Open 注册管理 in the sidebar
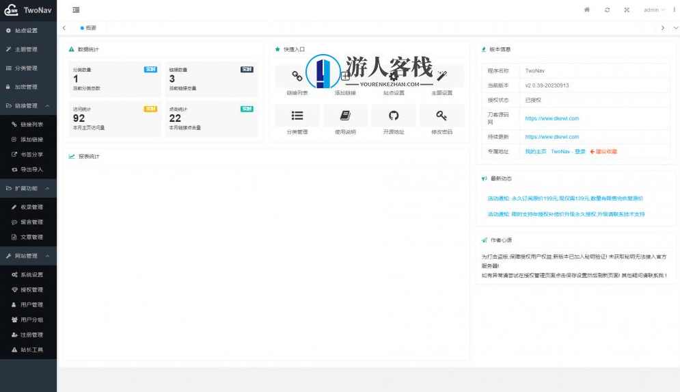This screenshot has height=392, width=680. [x=28, y=335]
